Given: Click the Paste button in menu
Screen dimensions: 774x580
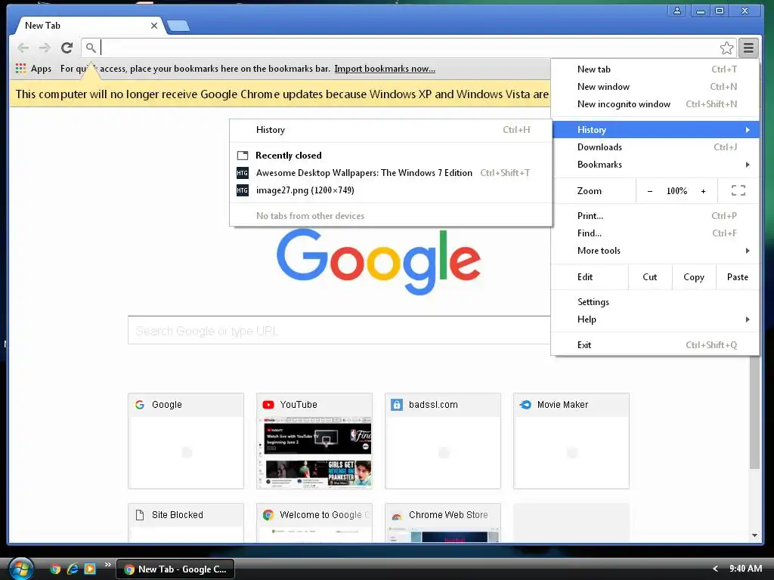Looking at the screenshot, I should pyautogui.click(x=738, y=276).
